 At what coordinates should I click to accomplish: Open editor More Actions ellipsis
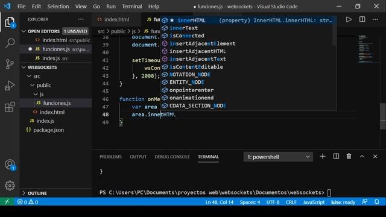tap(375, 19)
